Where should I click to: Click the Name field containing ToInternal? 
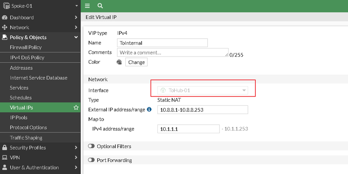point(162,43)
